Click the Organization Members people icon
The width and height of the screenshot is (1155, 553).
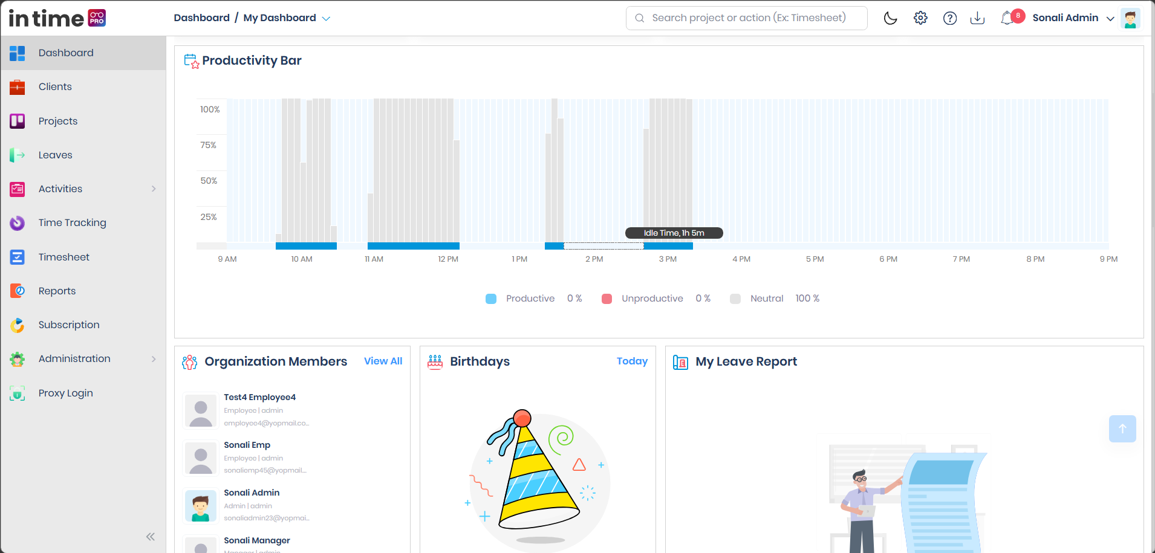pos(190,362)
